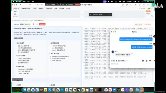
Task: Open Telegram from the Dock
Action: point(37,90)
